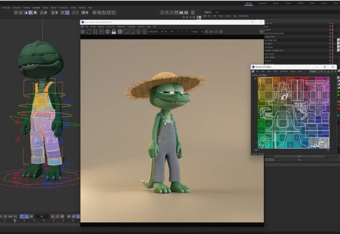Click the blue playhead marker on timeline ruler

[x=14, y=221]
